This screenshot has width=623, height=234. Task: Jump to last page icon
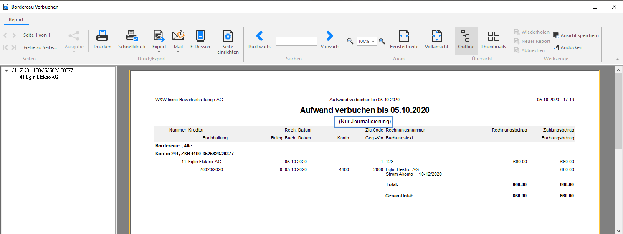(14, 47)
